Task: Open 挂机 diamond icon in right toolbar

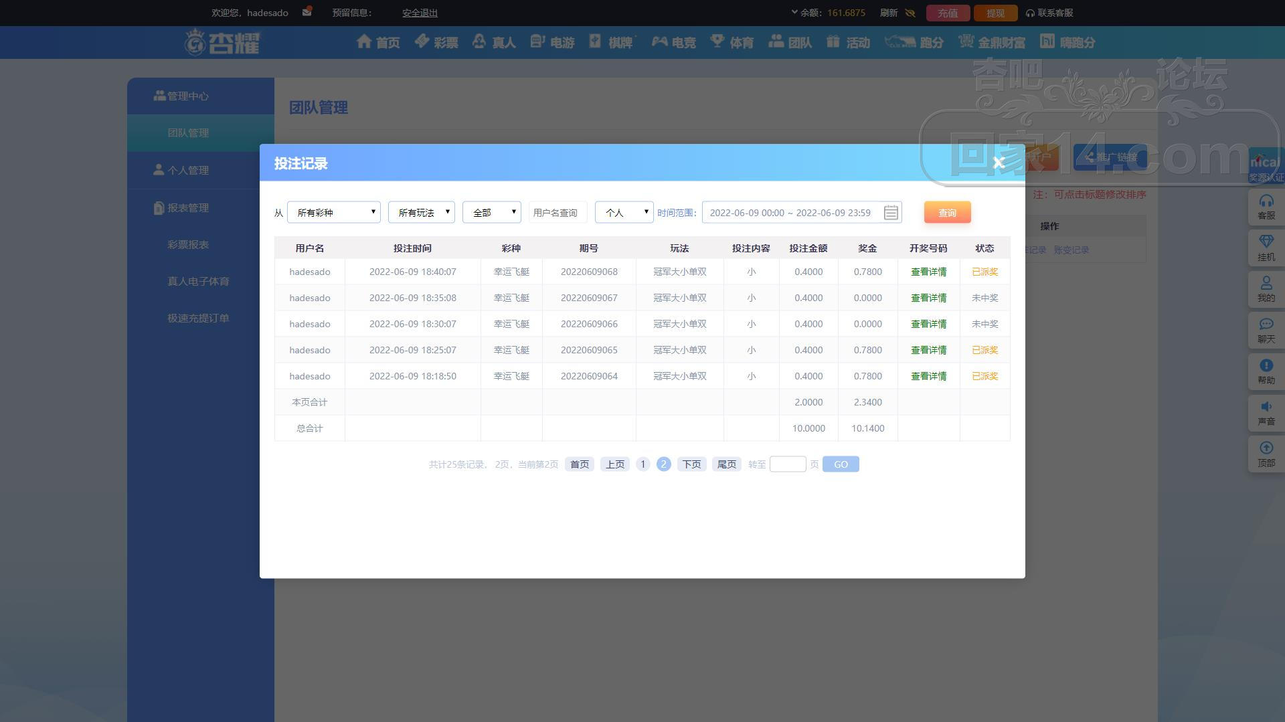Action: click(1266, 248)
